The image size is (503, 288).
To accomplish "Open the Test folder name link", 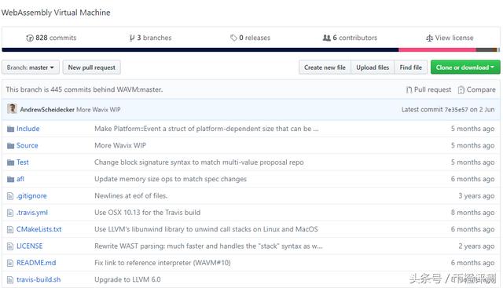I will 23,162.
